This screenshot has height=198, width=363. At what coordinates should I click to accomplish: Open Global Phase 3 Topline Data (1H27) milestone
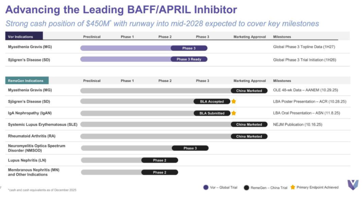click(x=304, y=47)
